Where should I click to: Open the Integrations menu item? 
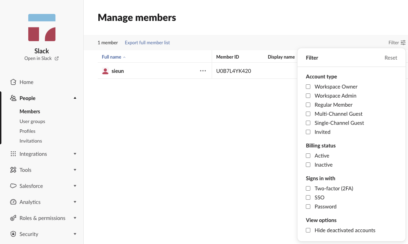click(33, 154)
